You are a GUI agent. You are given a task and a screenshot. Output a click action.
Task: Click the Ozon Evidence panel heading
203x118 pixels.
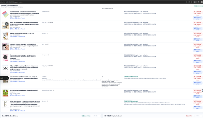pos(10,116)
